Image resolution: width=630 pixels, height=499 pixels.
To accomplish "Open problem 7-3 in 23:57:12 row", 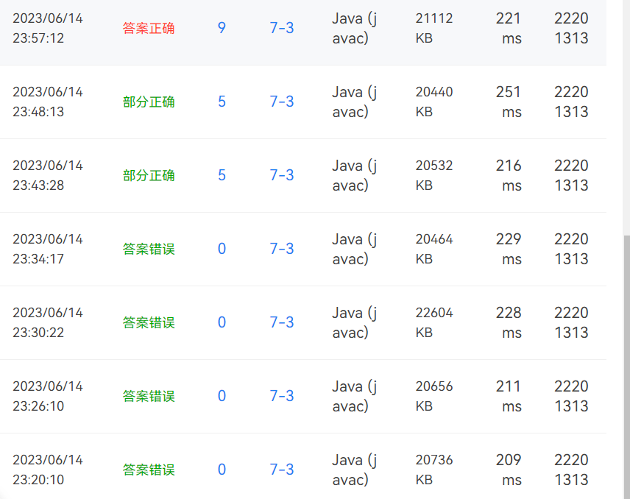I will (x=282, y=28).
